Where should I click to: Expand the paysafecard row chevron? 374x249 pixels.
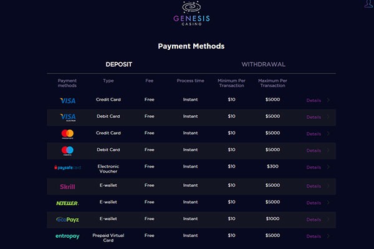pyautogui.click(x=328, y=167)
